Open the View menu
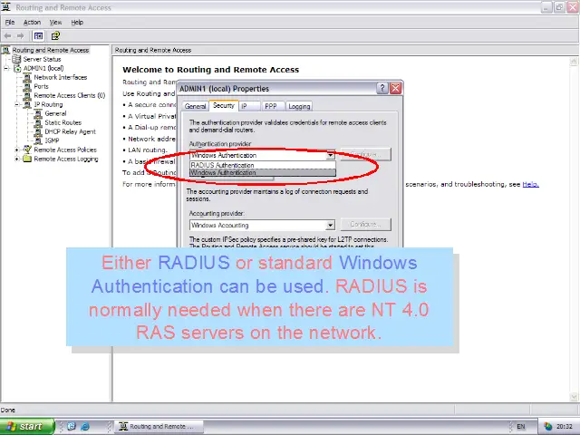 coord(55,22)
